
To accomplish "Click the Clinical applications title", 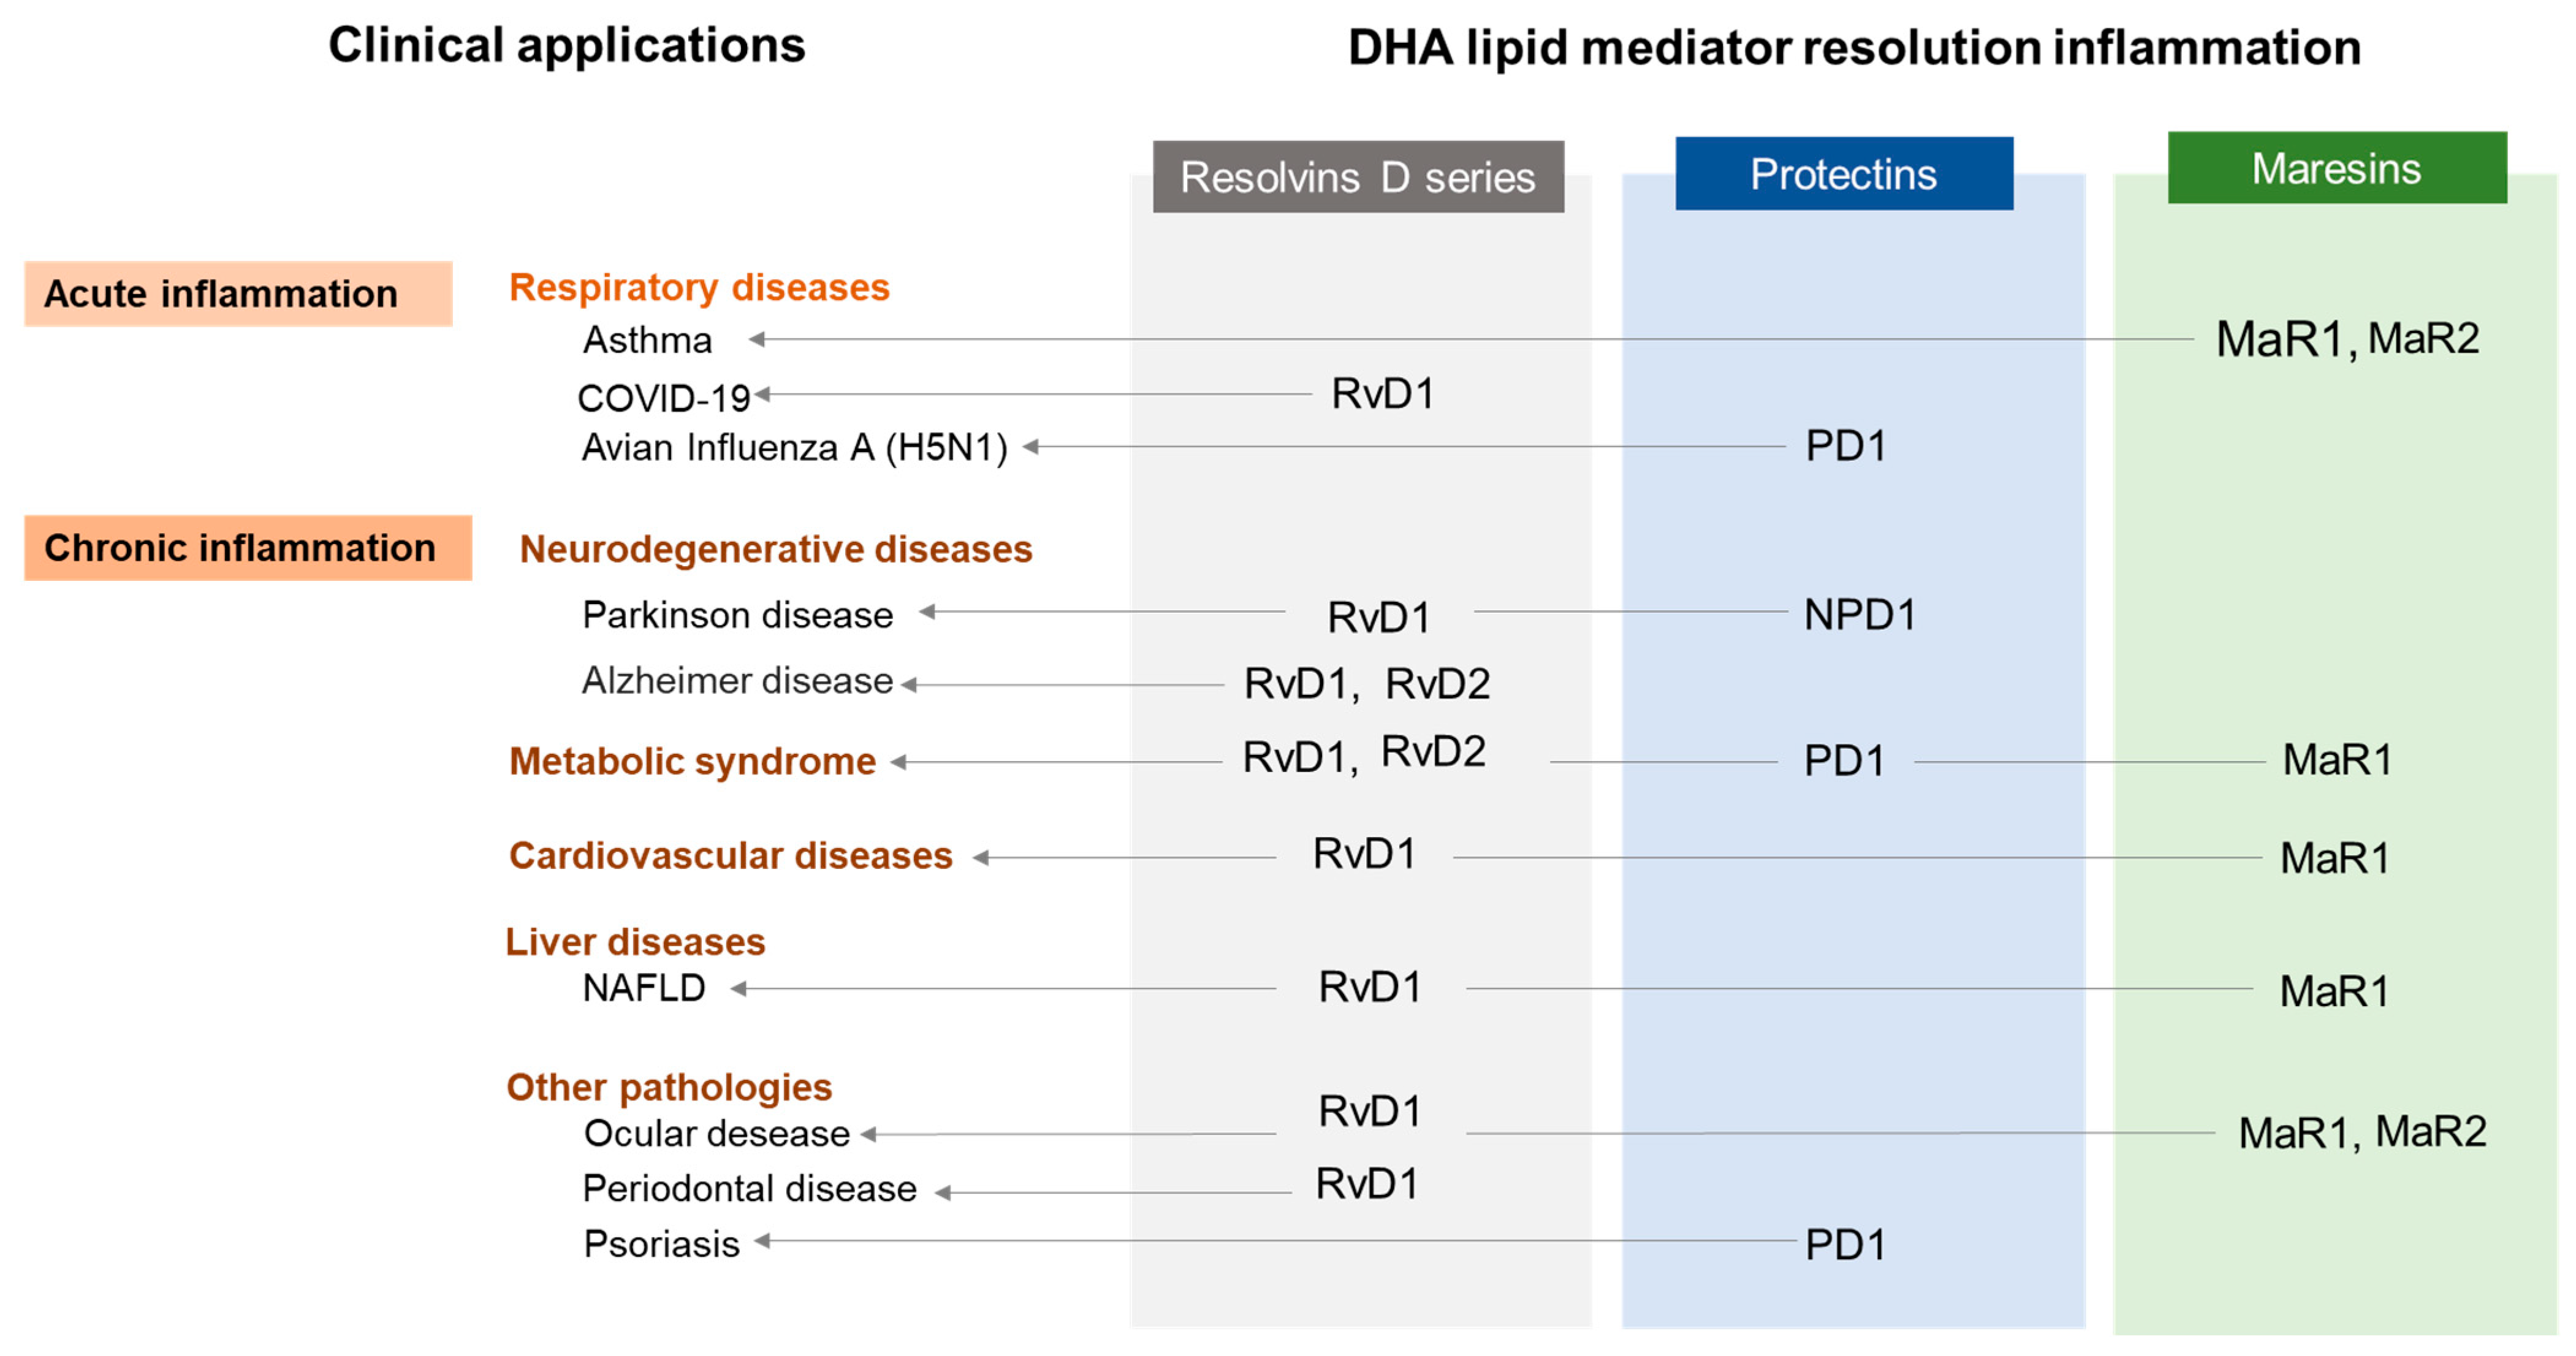I will pyautogui.click(x=566, y=45).
